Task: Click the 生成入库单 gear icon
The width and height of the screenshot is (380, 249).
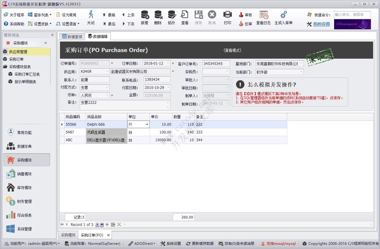Action: coord(283,15)
